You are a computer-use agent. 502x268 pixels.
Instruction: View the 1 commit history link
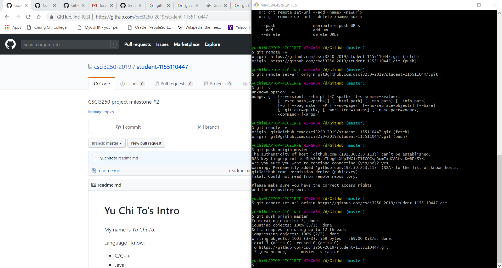(x=129, y=127)
